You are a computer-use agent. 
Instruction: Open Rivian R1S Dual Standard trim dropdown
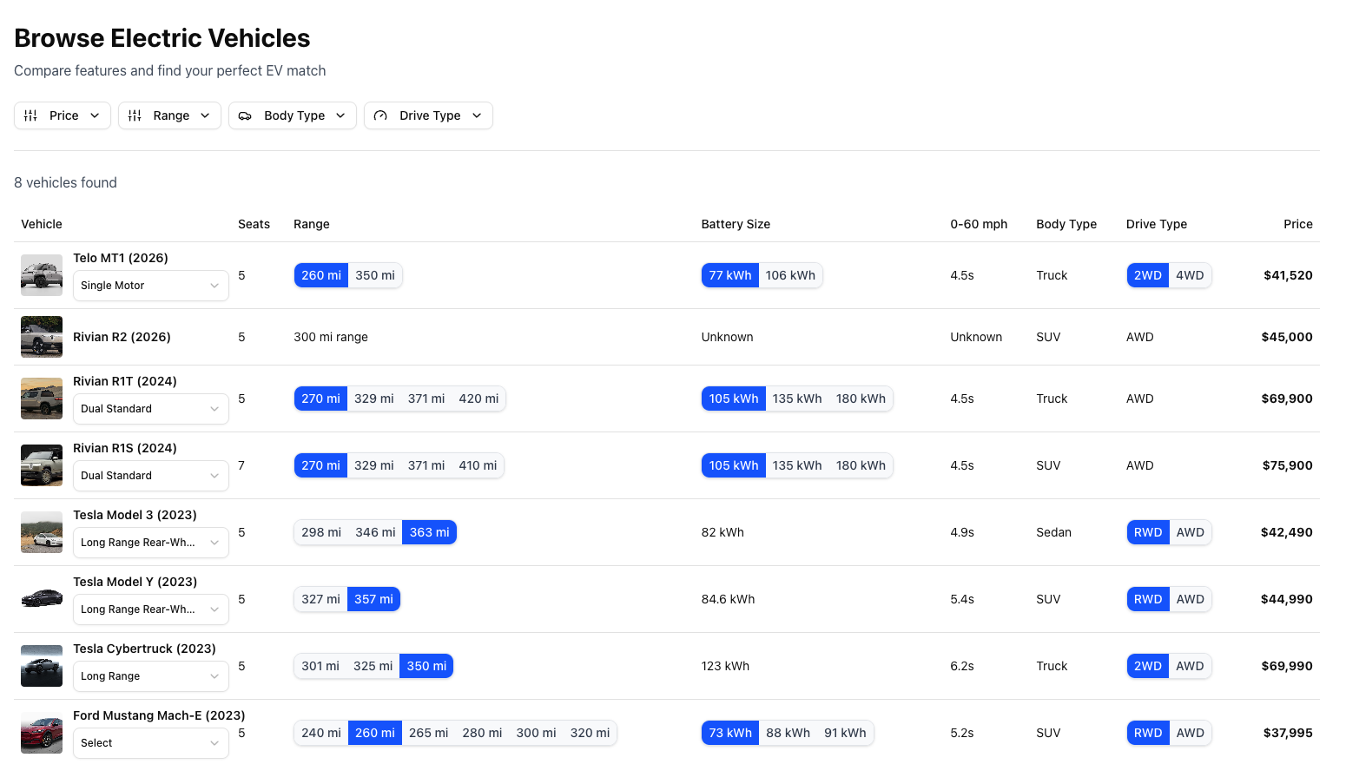tap(151, 476)
